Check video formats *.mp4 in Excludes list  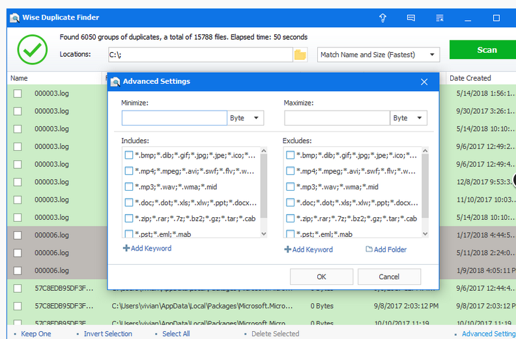[290, 171]
